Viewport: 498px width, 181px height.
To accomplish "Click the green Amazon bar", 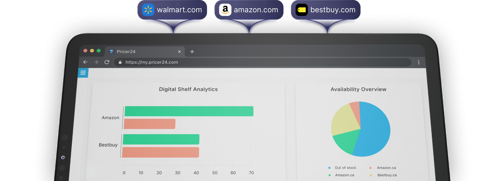I will coord(189,111).
